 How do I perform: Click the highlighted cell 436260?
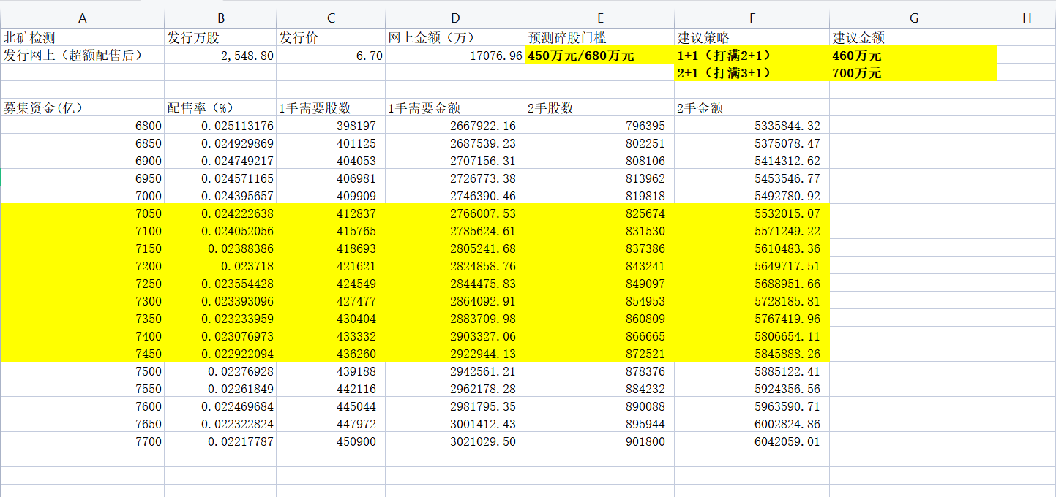[331, 354]
